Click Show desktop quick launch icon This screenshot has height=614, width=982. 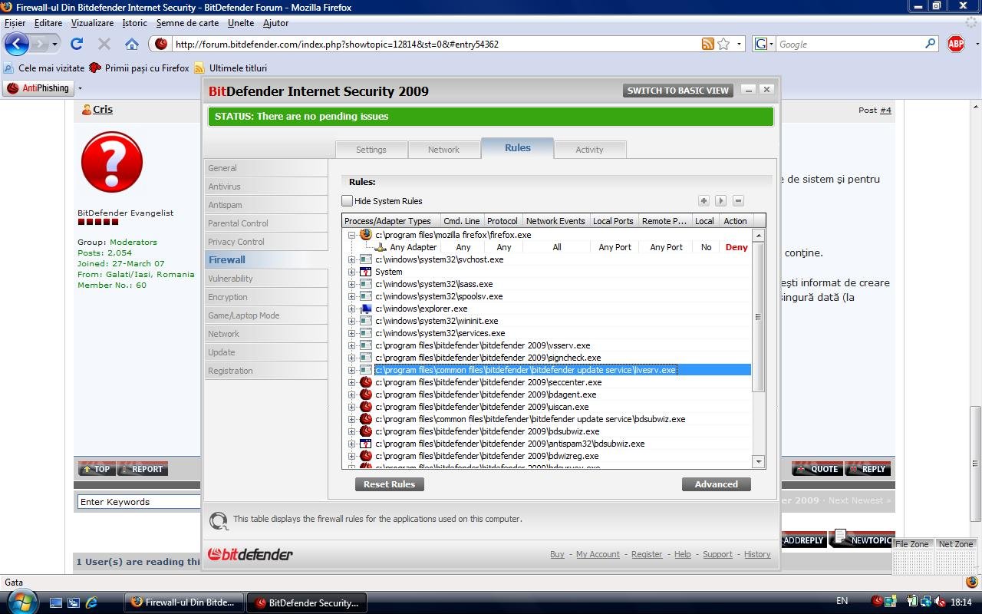pos(56,602)
